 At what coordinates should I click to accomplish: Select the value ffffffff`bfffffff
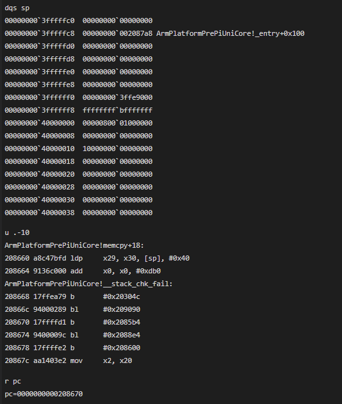(x=117, y=111)
